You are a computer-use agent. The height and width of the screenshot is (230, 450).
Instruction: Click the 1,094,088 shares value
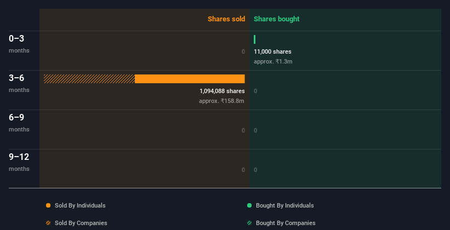[222, 91]
